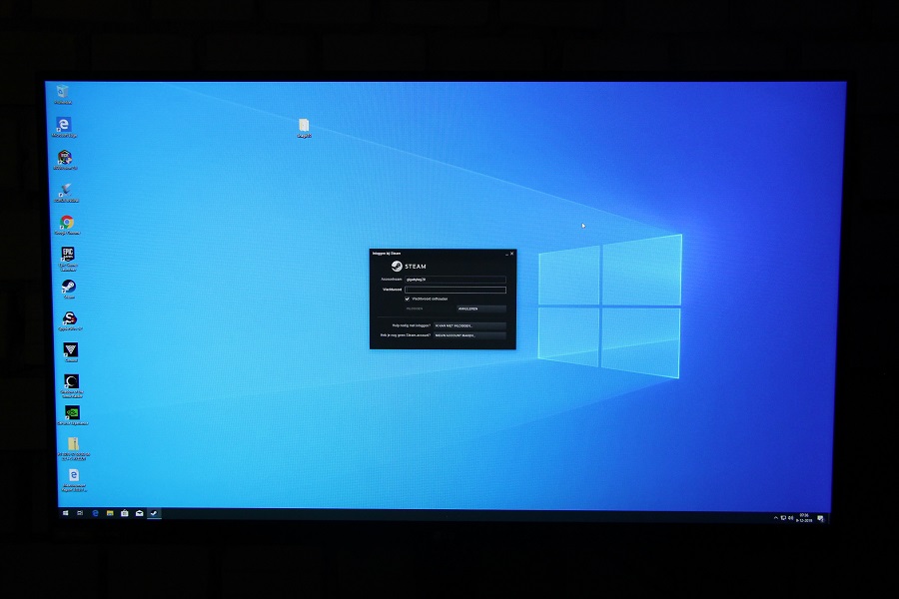The width and height of the screenshot is (899, 599).
Task: Click the Steam account name field
Action: tap(454, 280)
